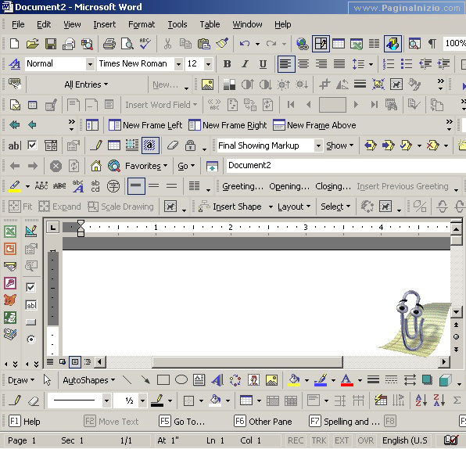The image size is (466, 449).
Task: Expand the AutoShapes menu
Action: point(89,380)
